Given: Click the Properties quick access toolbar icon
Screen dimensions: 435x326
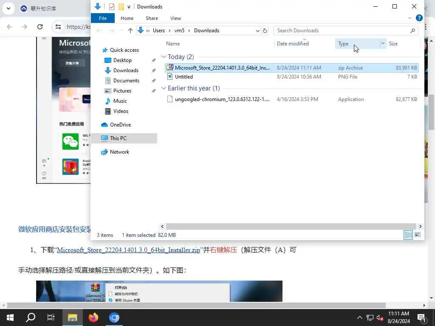Looking at the screenshot, I should point(112,7).
